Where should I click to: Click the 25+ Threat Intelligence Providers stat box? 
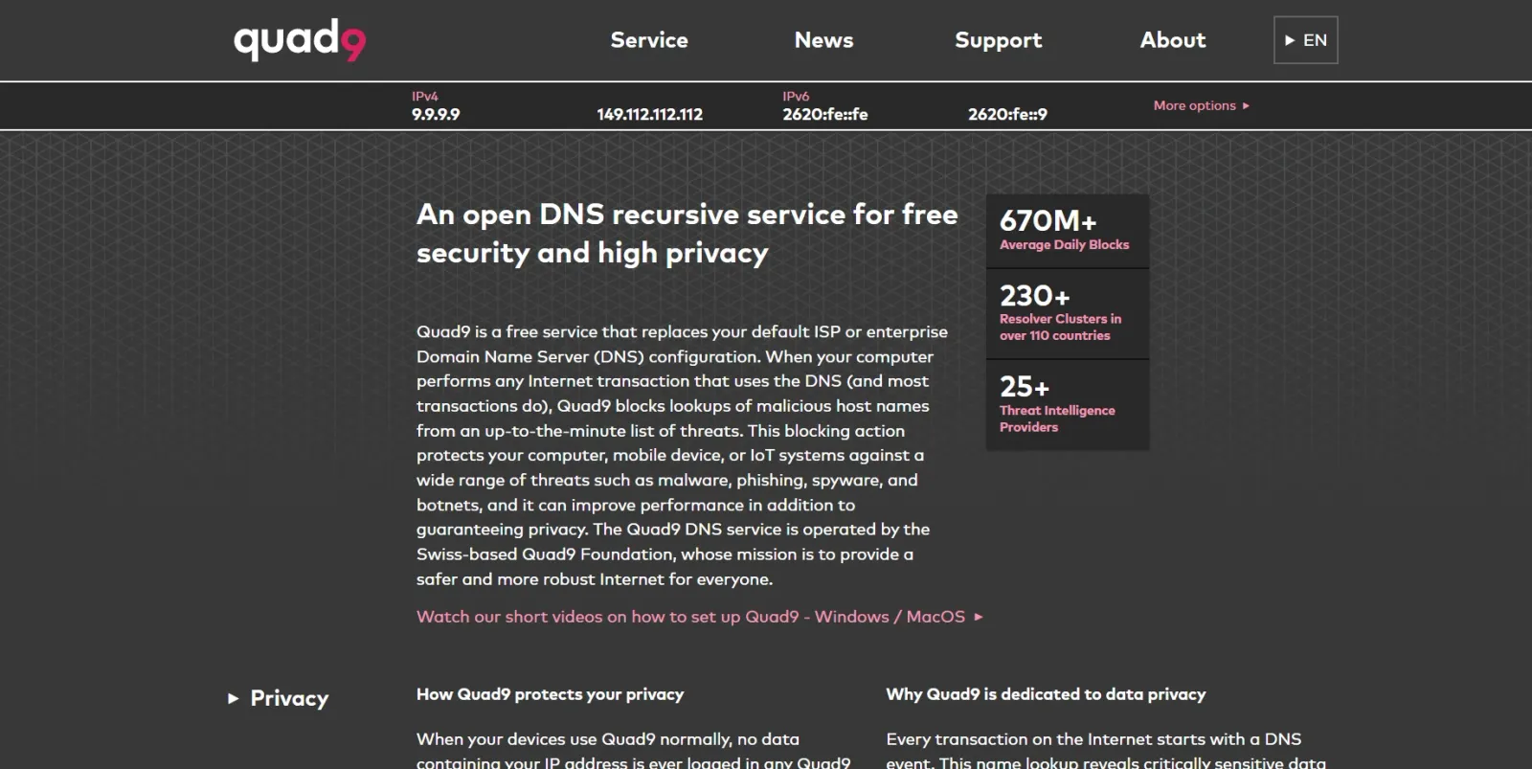(x=1067, y=404)
